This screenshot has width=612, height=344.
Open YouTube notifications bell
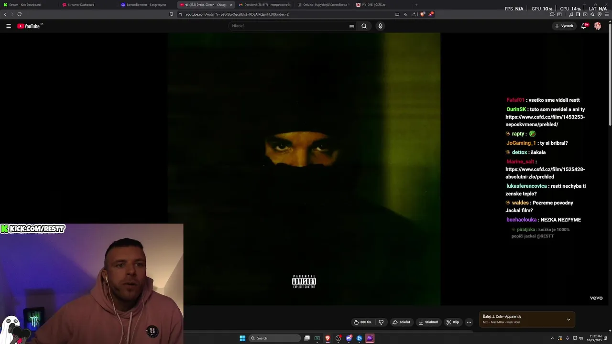584,26
